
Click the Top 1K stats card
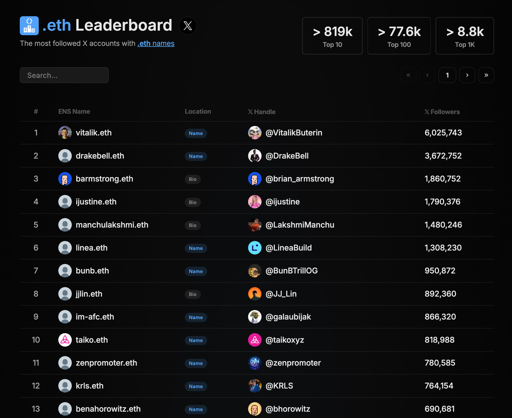point(464,36)
